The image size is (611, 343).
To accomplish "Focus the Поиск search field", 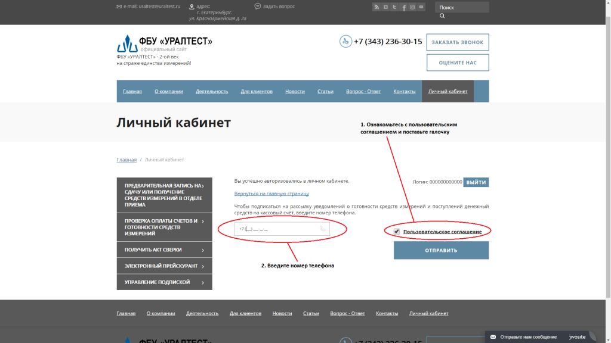I will 462,7.
